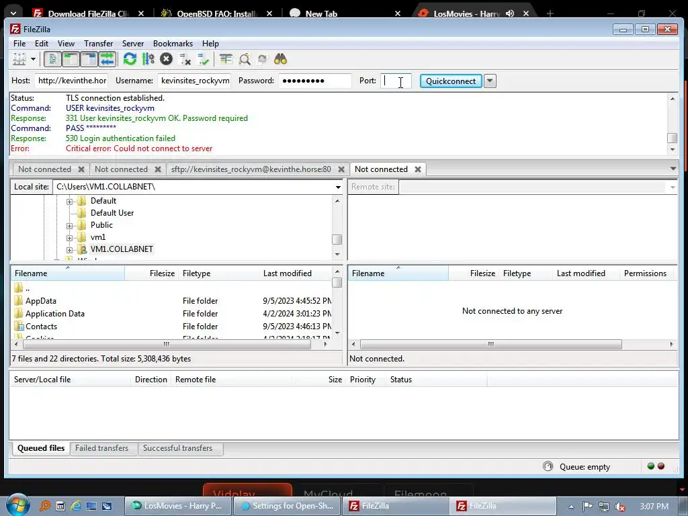
Task: Toggle directory comparison magnifier icon
Action: coord(245,59)
